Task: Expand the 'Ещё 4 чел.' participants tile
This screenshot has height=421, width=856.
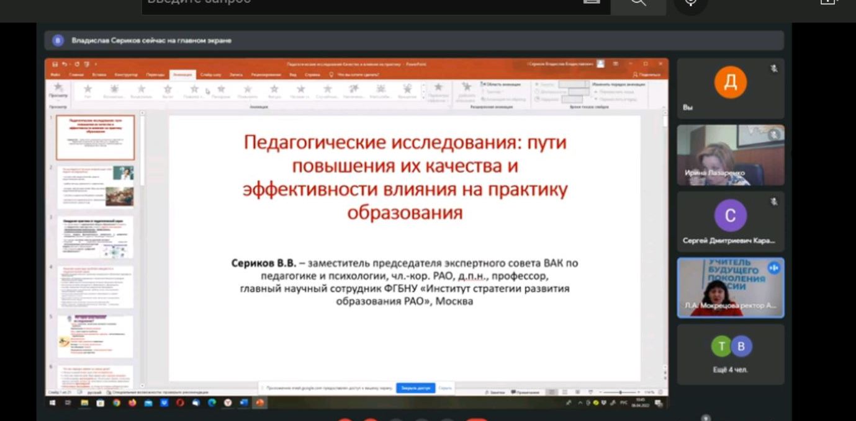Action: (x=731, y=354)
